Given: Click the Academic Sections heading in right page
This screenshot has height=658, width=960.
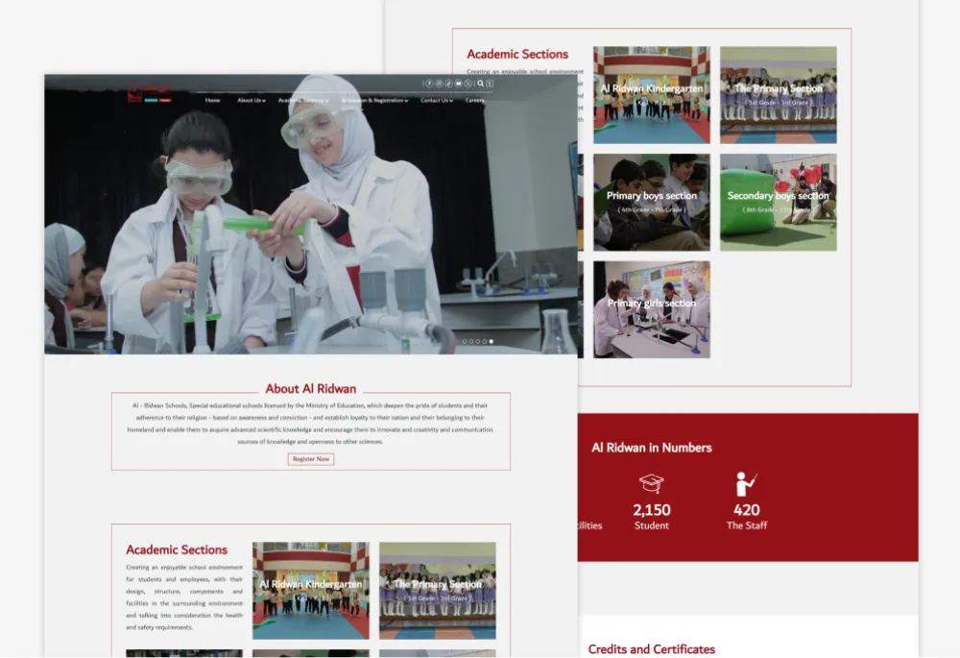Looking at the screenshot, I should (517, 54).
